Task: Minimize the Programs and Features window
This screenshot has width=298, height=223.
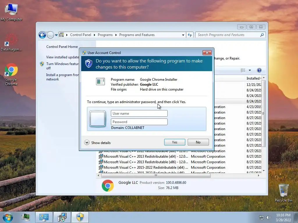Action: coord(242,27)
